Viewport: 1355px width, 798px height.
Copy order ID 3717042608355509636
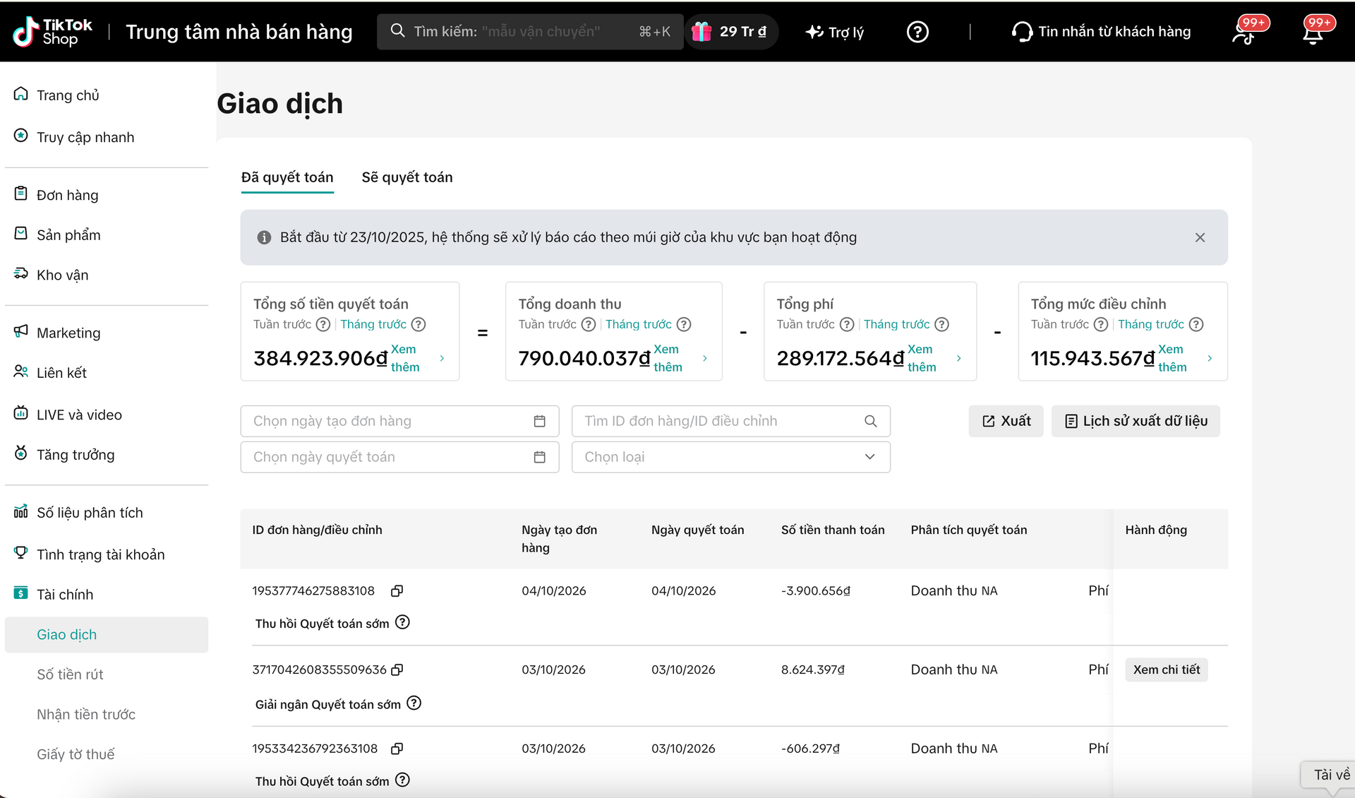point(397,669)
